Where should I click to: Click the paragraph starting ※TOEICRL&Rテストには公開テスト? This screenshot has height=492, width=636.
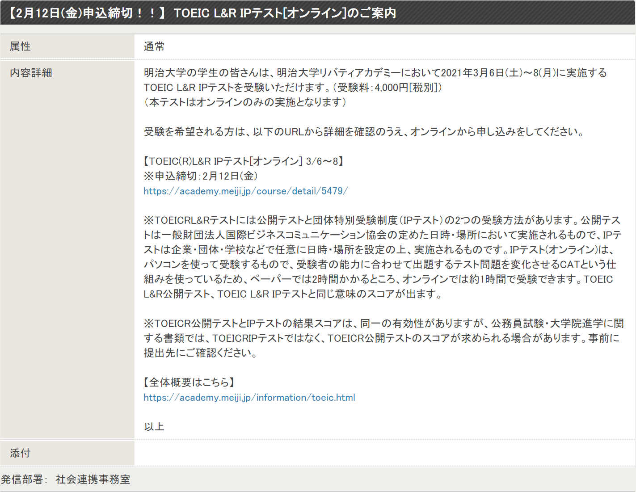(x=383, y=257)
